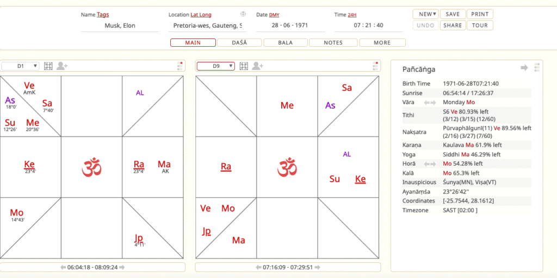Step D9 time range forward with right arrow

coord(318,267)
